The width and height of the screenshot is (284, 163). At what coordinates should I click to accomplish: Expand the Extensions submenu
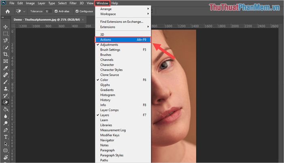click(123, 27)
